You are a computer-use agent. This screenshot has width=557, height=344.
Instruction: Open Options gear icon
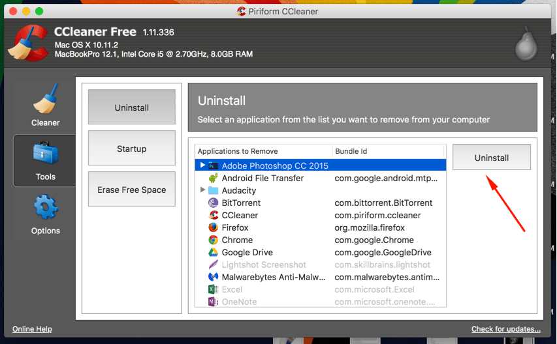pyautogui.click(x=46, y=207)
